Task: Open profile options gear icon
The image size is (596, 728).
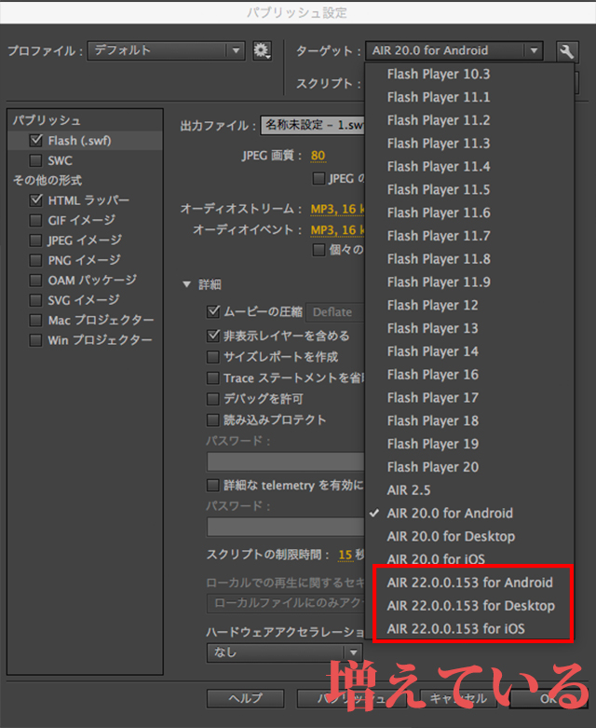Action: [262, 50]
